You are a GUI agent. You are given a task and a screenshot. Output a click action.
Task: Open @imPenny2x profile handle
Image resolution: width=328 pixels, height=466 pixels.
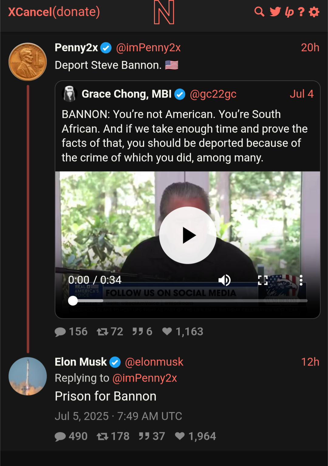148,48
